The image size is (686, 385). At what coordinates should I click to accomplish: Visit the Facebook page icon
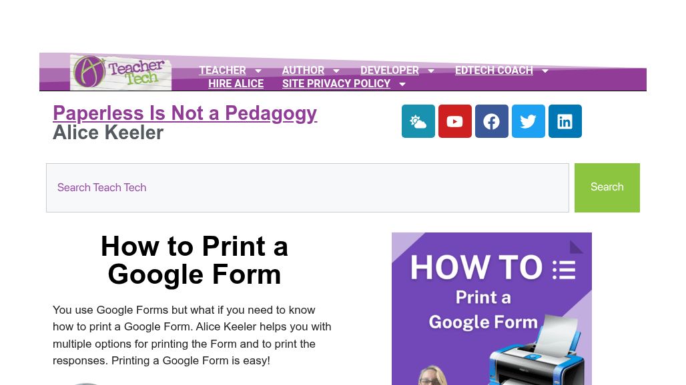point(492,121)
